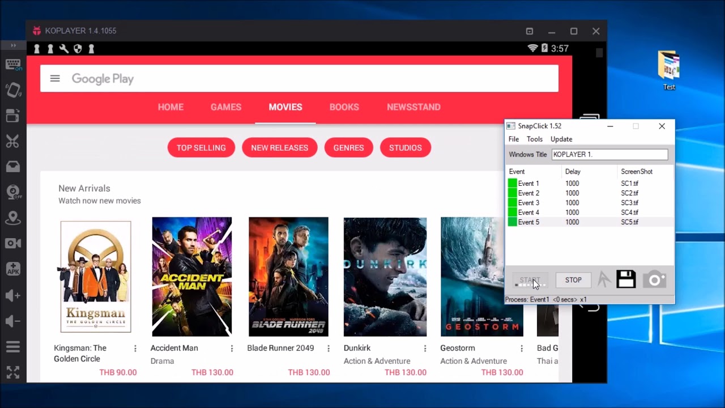
Task: Open options for Kingsman: The Golden Circle
Action: [x=135, y=348]
